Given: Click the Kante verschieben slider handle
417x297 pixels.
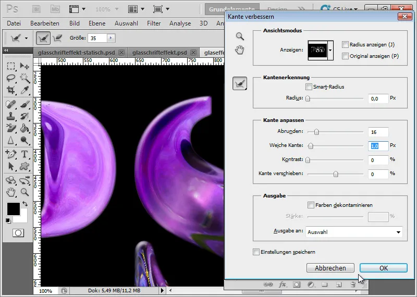Looking at the screenshot, I should (x=336, y=174).
